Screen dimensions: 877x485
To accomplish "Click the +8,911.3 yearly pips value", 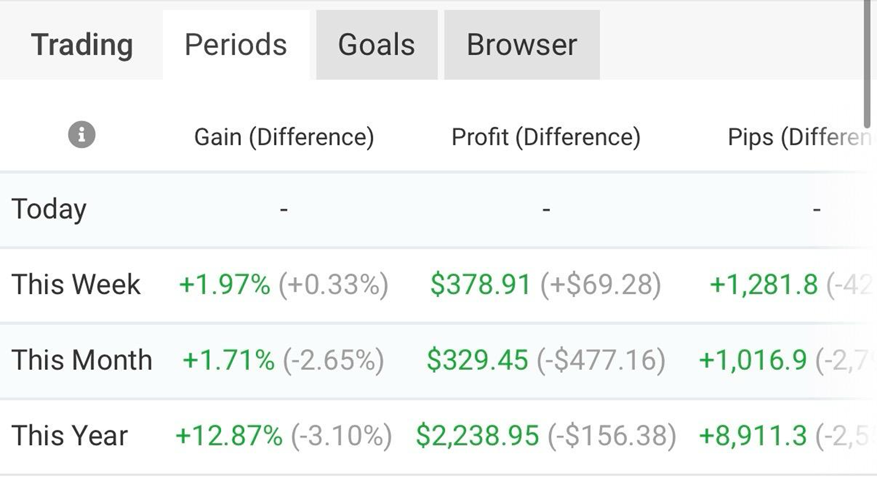I will tap(753, 436).
